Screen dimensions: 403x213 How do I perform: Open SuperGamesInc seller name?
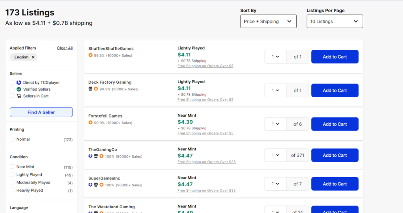[104, 178]
